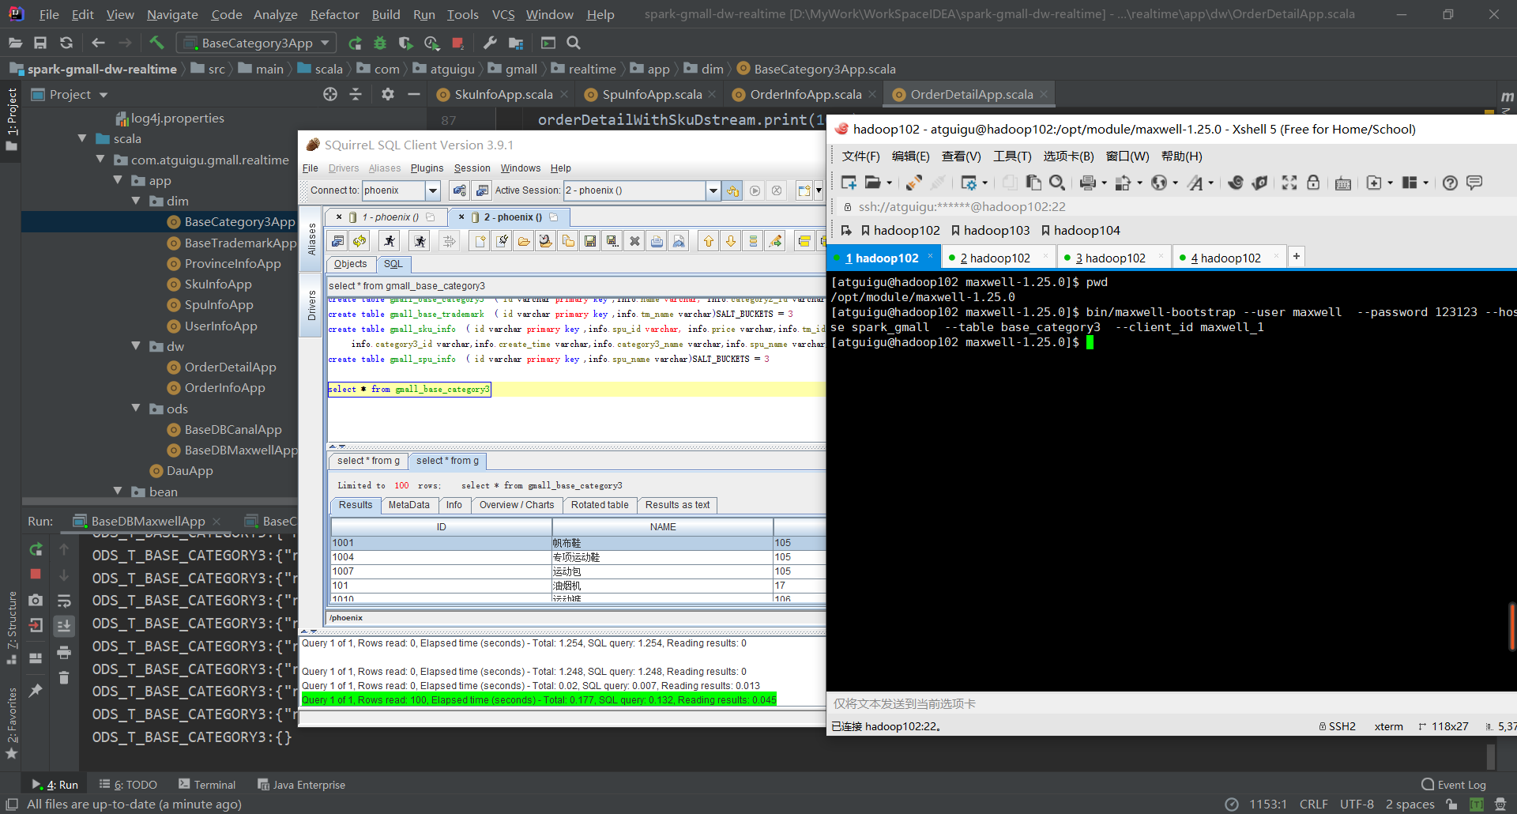This screenshot has height=814, width=1517.
Task: Click the camera dump threads icon in Run panel
Action: pos(36,600)
